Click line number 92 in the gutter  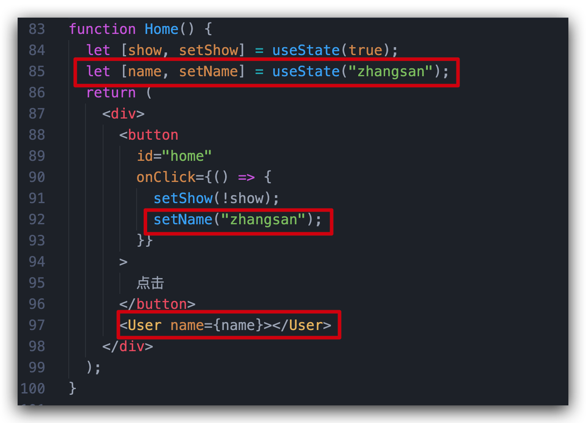[37, 219]
